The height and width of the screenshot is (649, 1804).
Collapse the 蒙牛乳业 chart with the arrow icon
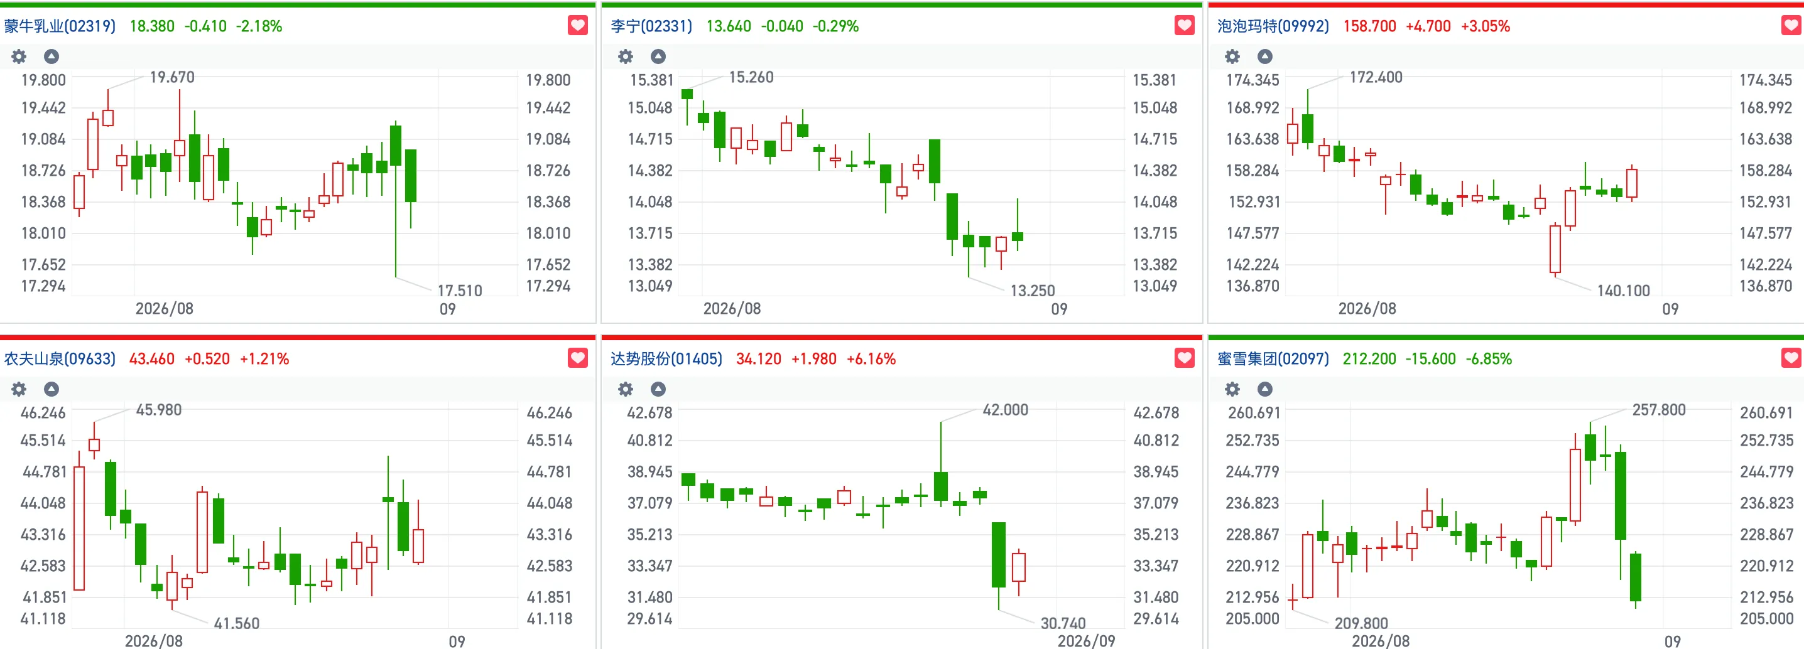click(x=51, y=56)
